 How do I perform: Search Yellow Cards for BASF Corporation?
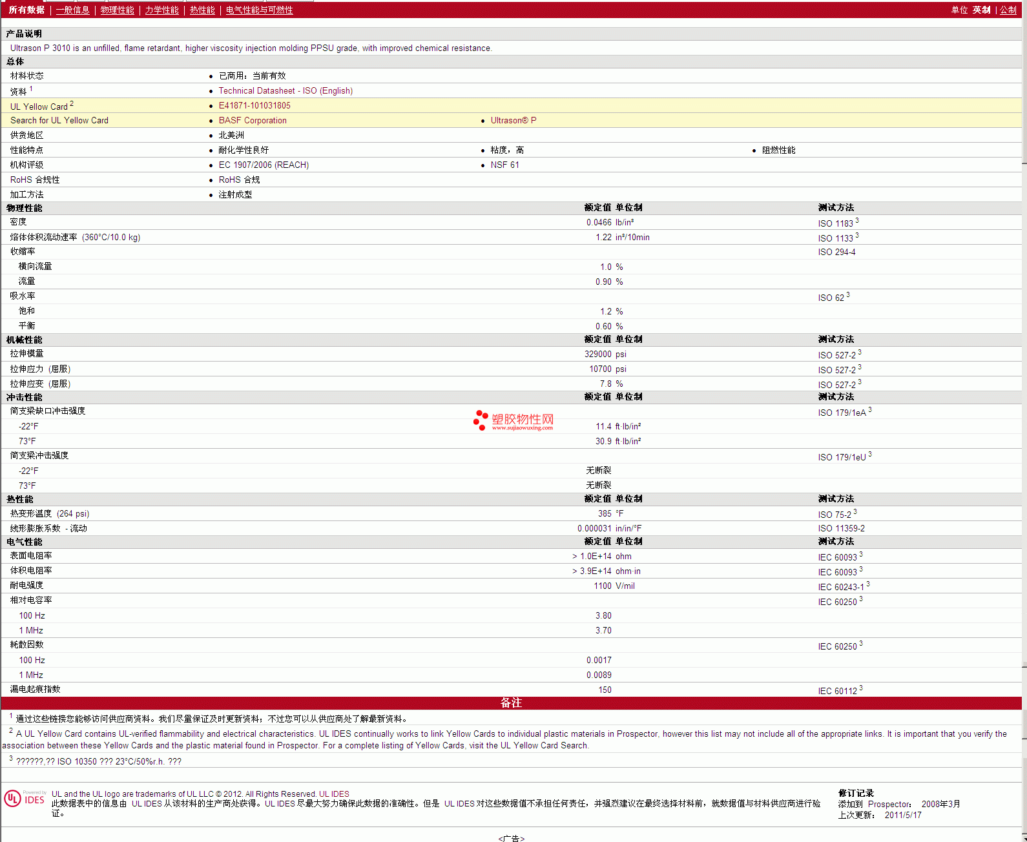point(253,121)
